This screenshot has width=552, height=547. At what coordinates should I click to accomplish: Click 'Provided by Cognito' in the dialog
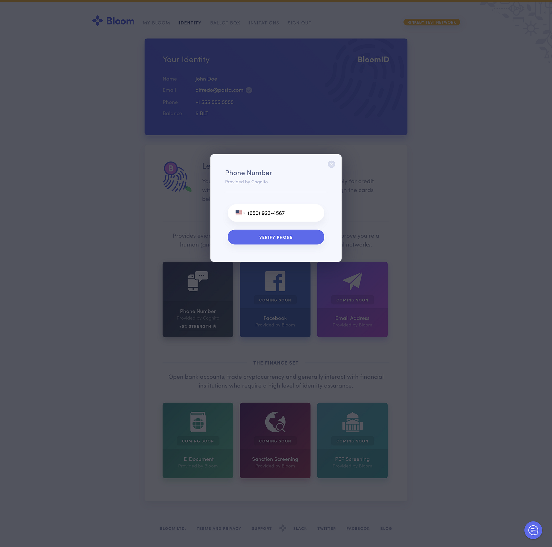(246, 182)
